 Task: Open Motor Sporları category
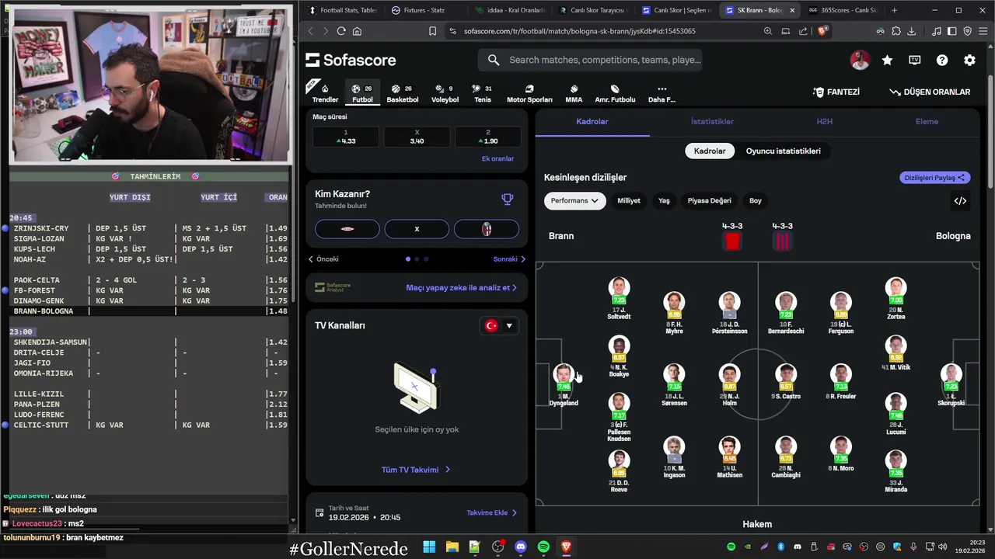529,93
